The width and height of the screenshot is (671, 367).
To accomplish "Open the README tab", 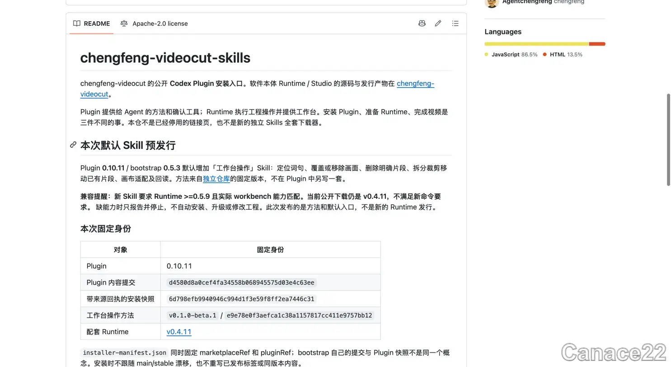I will (92, 24).
